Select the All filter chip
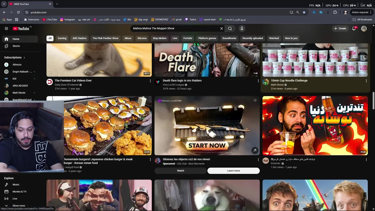375x211 pixels. click(50, 38)
